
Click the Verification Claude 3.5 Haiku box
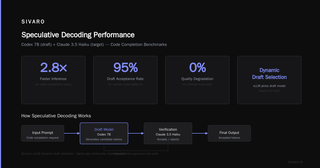(168, 133)
